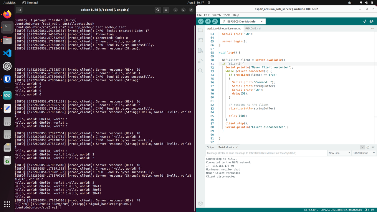Viewport: 377px width, 212px height.
Task: Switch to the Output tab
Action: [x=211, y=147]
